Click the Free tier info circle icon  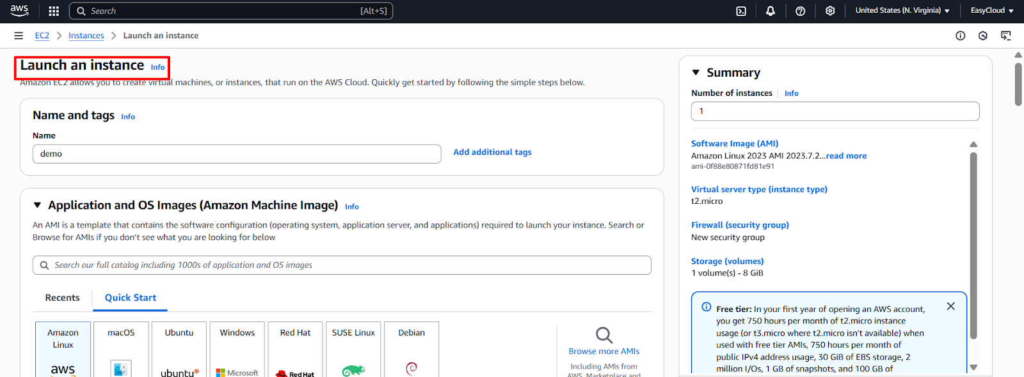tap(707, 307)
